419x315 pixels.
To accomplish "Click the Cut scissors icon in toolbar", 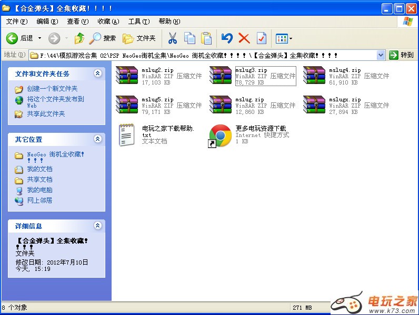I will pyautogui.click(x=172, y=38).
